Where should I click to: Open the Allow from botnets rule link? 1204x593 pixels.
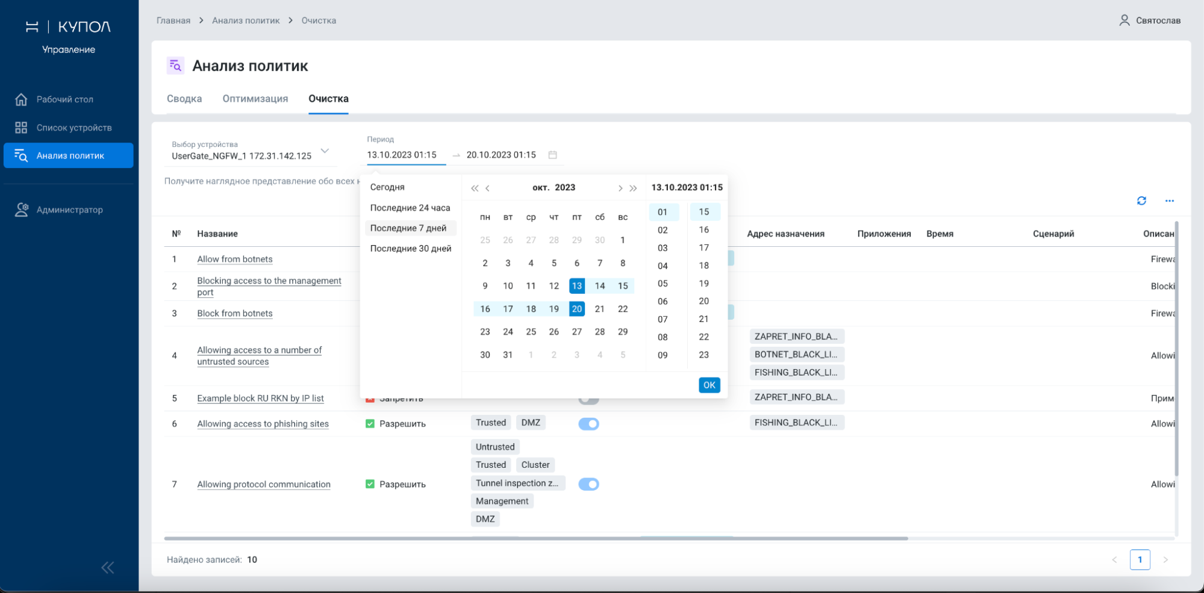click(235, 259)
